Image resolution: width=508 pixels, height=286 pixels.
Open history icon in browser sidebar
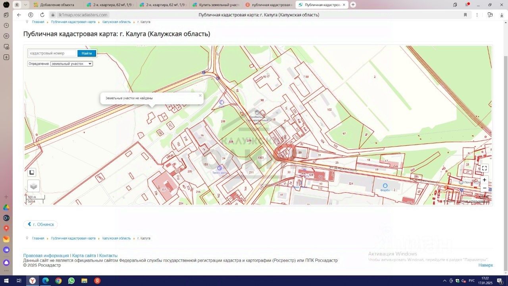(x=6, y=25)
